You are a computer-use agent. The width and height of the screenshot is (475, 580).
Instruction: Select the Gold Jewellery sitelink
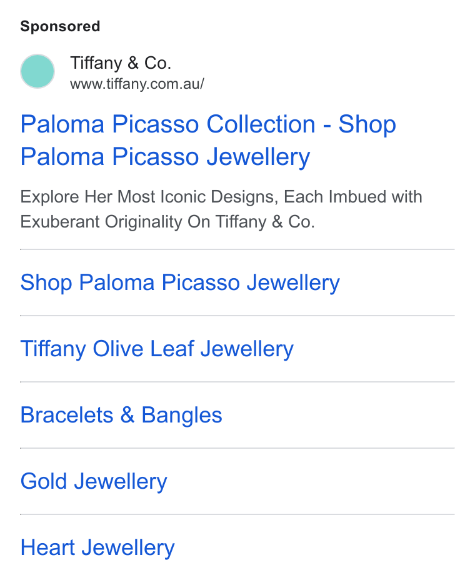click(x=94, y=481)
